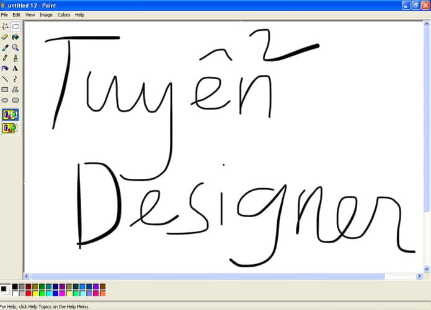
Task: Choose the Pencil tool
Action: [x=5, y=58]
